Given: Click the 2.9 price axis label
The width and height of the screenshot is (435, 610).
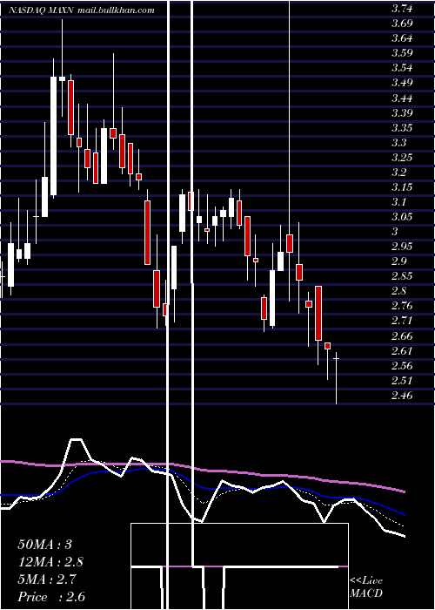Looking at the screenshot, I should click(x=398, y=261).
